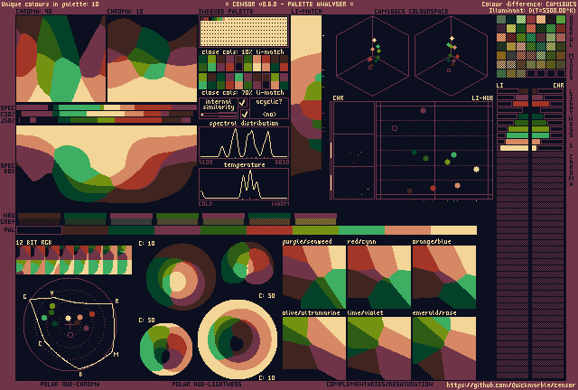This screenshot has width=578, height=390.
Task: Click the dotted Indexed Palette grid
Action: [243, 32]
